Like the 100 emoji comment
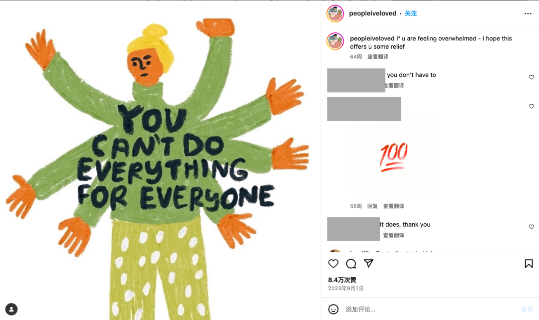539x320 pixels. pyautogui.click(x=532, y=107)
